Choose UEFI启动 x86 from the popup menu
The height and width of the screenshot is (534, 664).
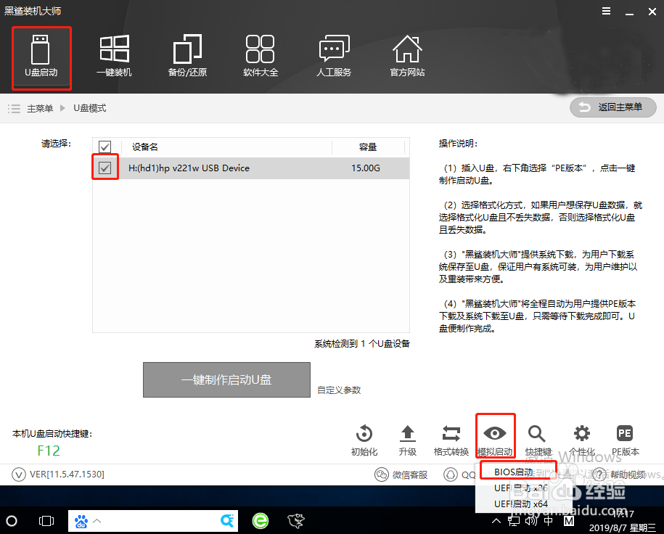[521, 488]
